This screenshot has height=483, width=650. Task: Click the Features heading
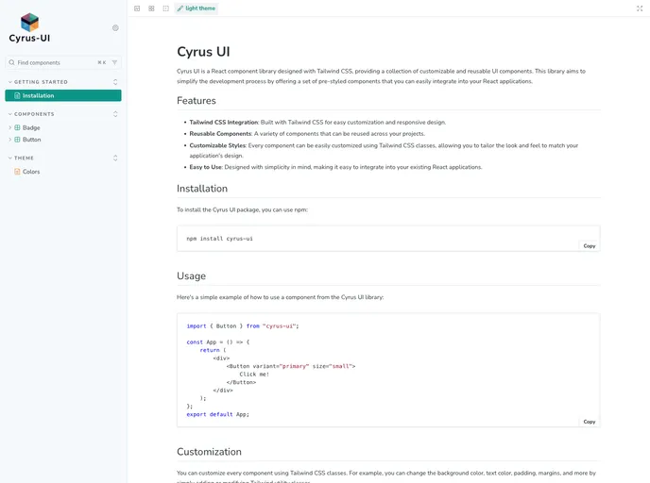(x=197, y=101)
